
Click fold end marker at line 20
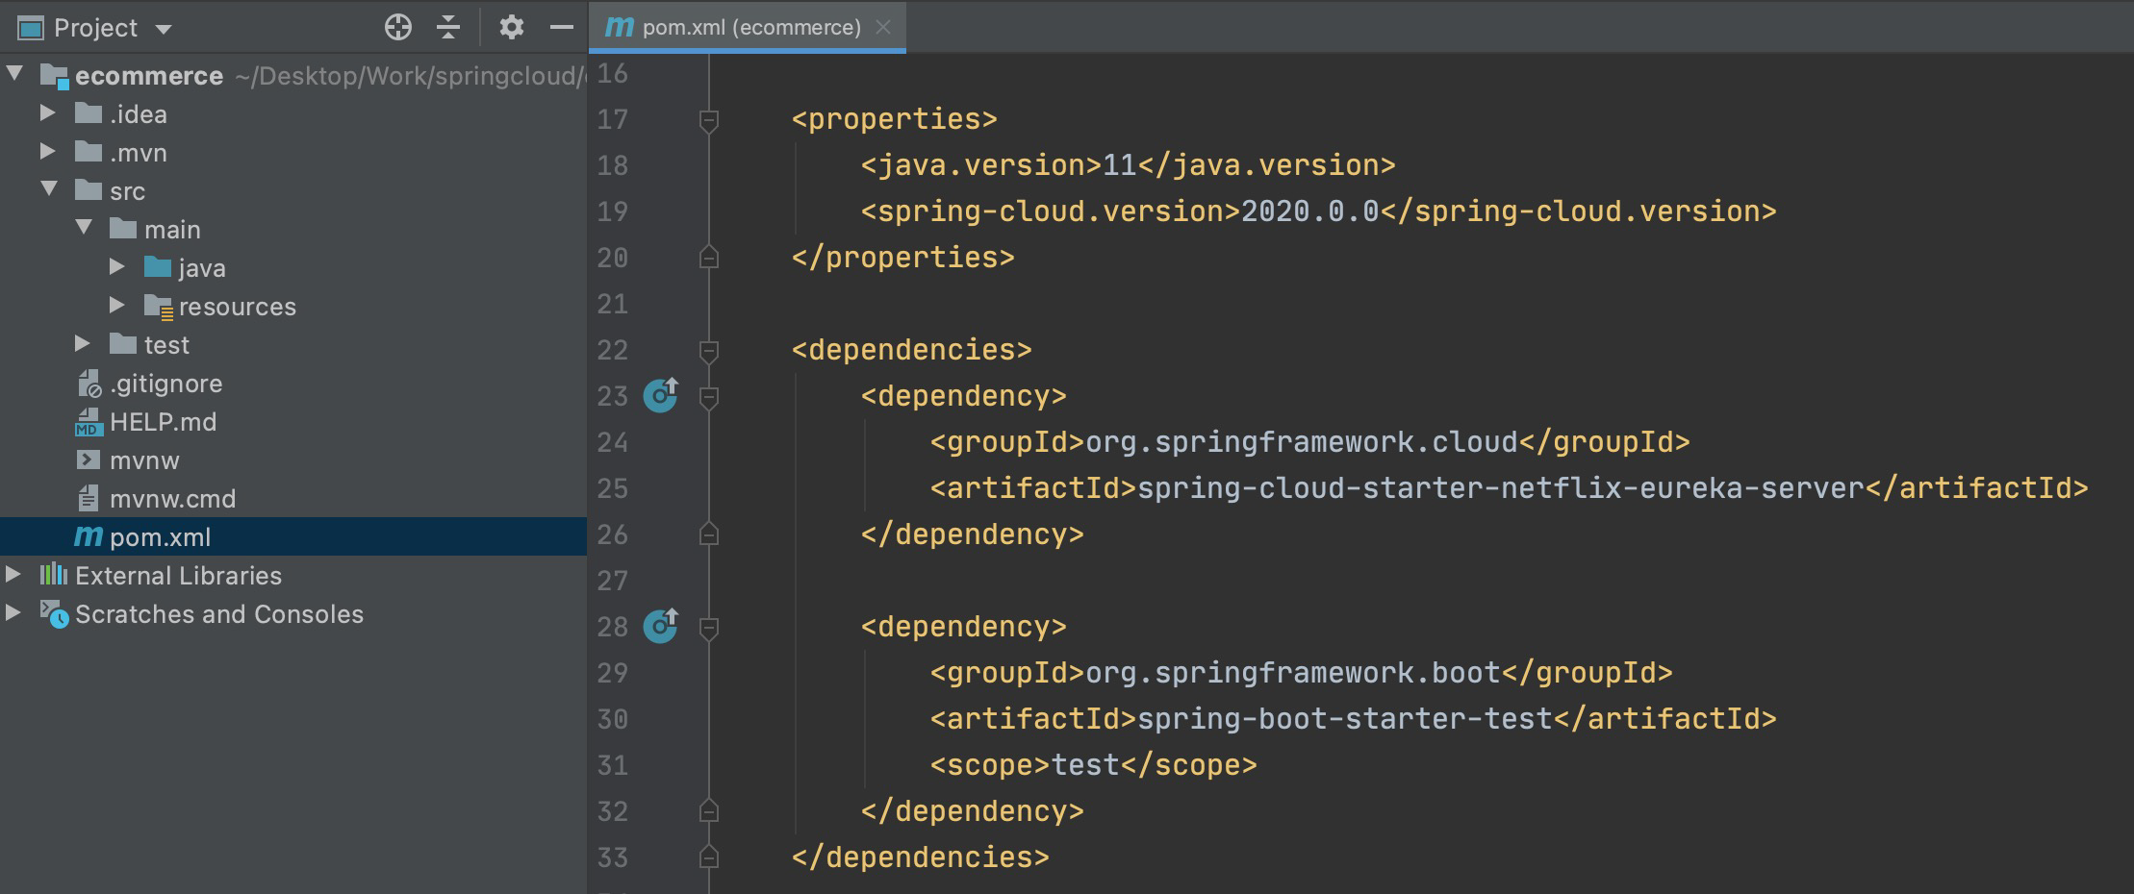coord(709,258)
